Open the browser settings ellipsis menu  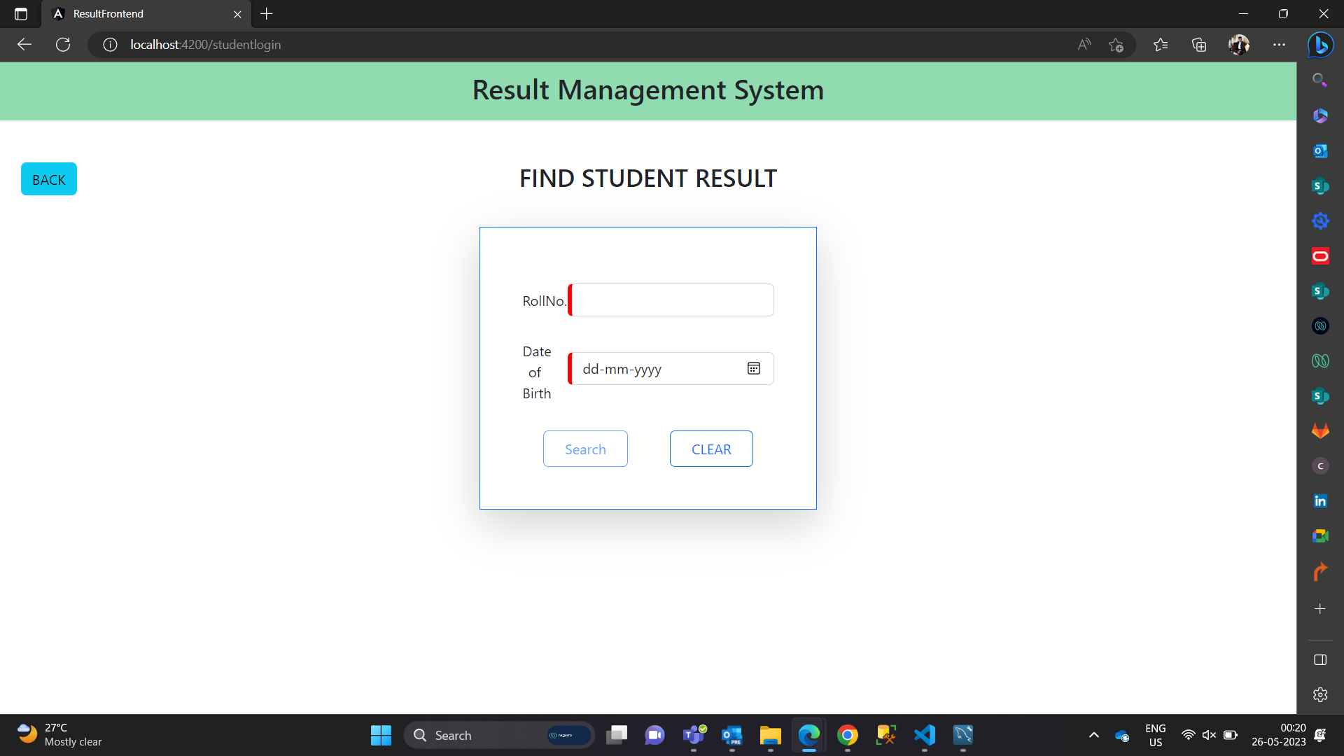point(1280,44)
